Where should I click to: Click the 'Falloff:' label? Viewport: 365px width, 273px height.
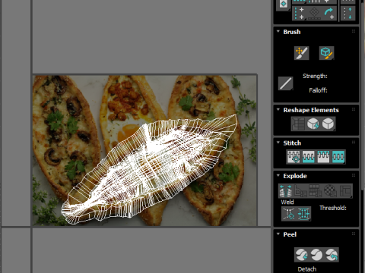coord(318,90)
